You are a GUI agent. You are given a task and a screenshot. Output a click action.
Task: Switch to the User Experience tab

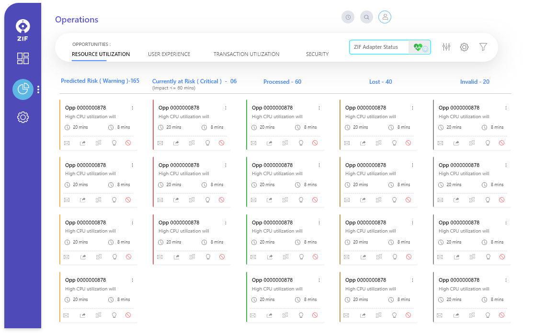click(x=169, y=54)
